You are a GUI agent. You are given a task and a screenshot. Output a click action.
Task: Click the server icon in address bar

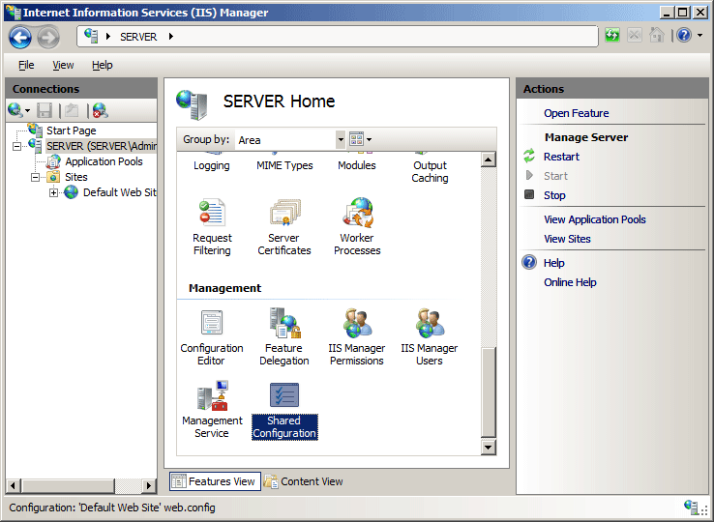tap(91, 36)
